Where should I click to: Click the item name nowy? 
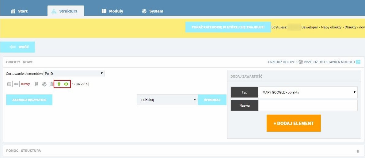click(26, 84)
